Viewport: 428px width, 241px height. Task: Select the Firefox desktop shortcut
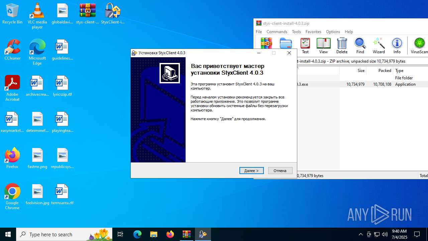coord(12,159)
